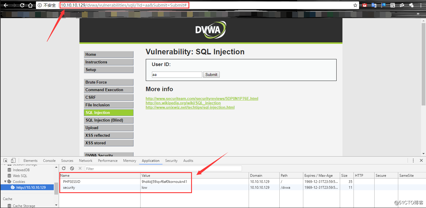Screen dimensions: 426x208
Task: Click the User ID text field
Action: point(177,74)
